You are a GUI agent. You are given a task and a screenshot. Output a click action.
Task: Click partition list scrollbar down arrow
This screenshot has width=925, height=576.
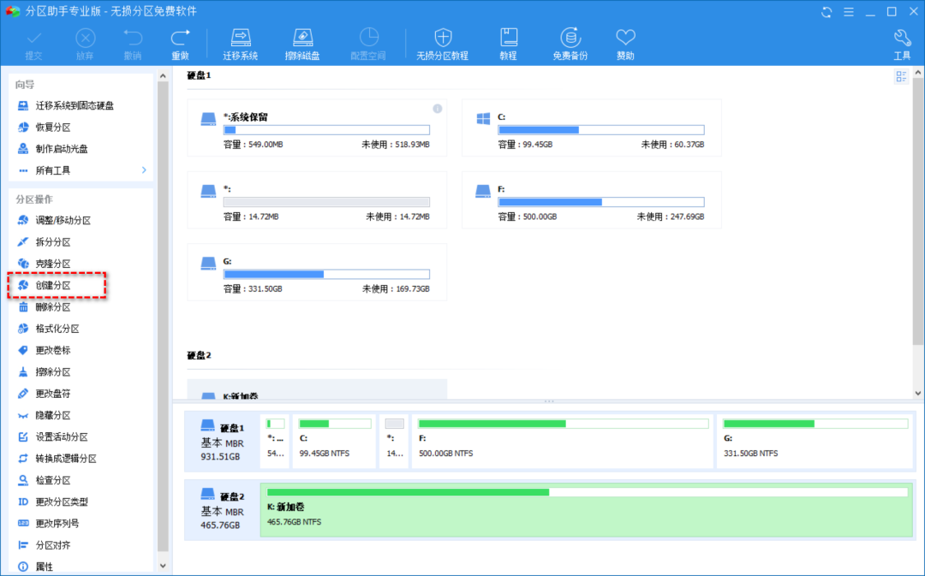tap(918, 393)
